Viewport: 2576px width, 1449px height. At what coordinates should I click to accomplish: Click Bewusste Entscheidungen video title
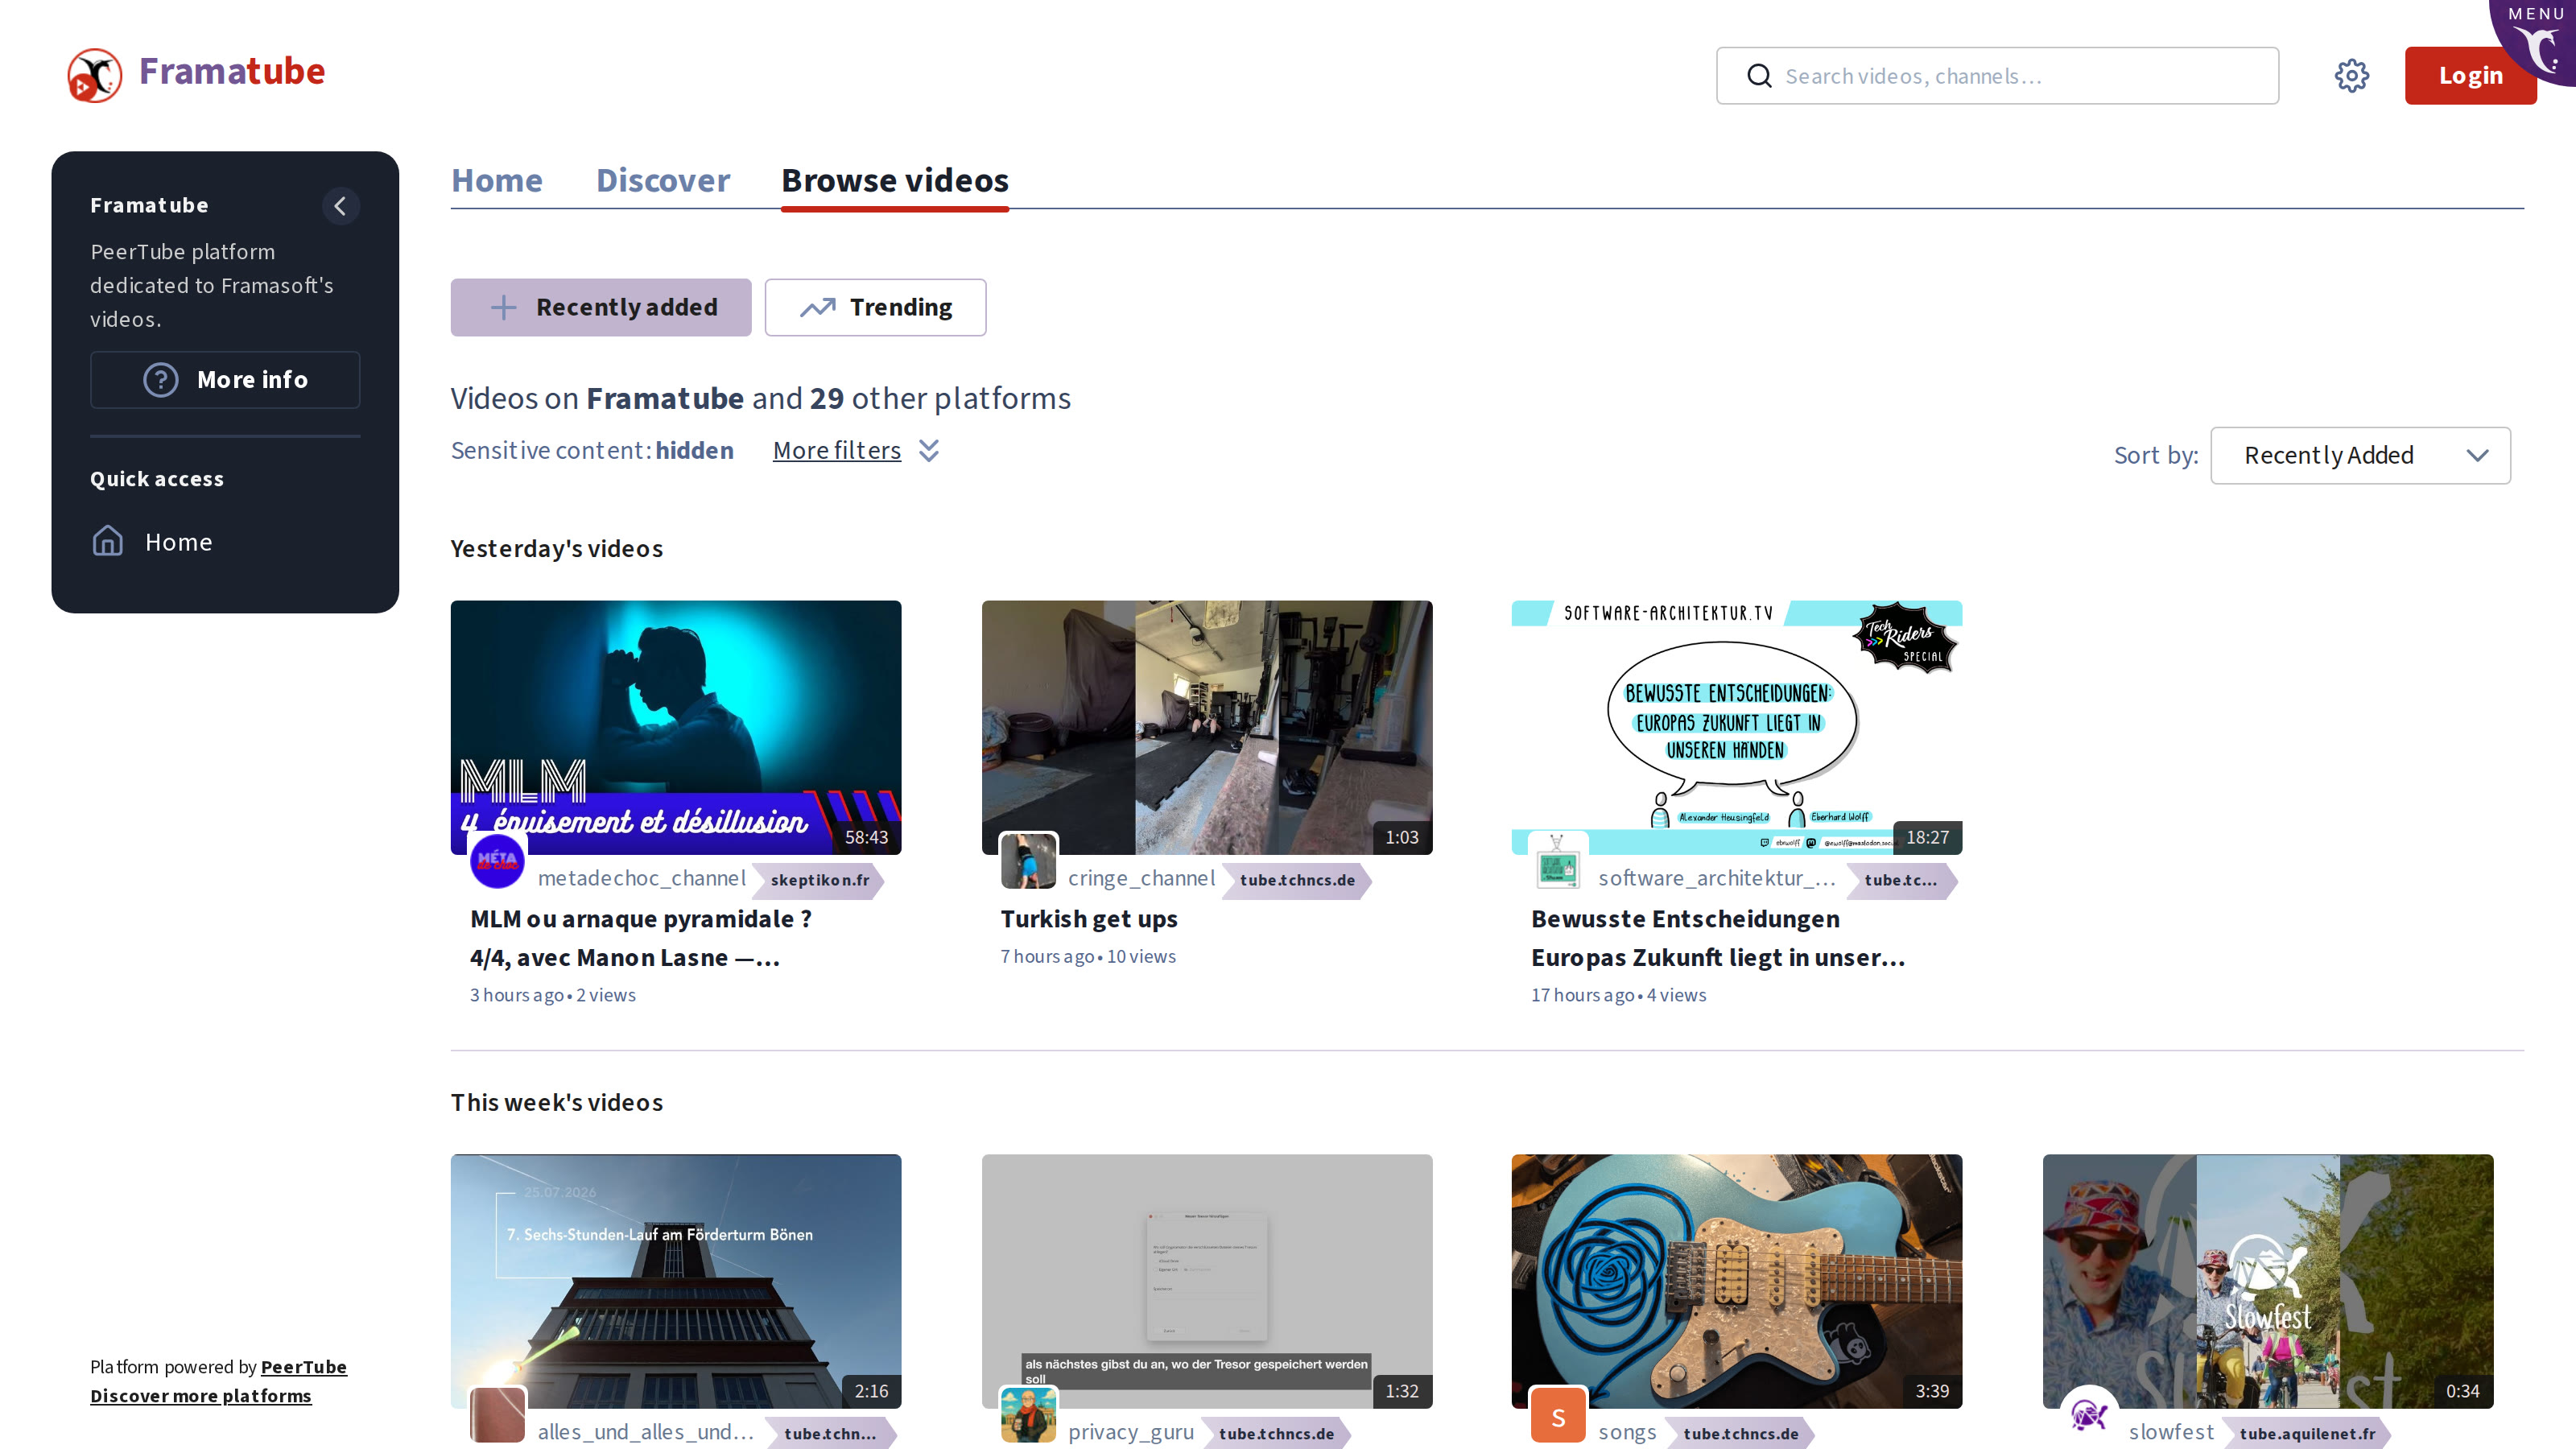click(x=1718, y=938)
